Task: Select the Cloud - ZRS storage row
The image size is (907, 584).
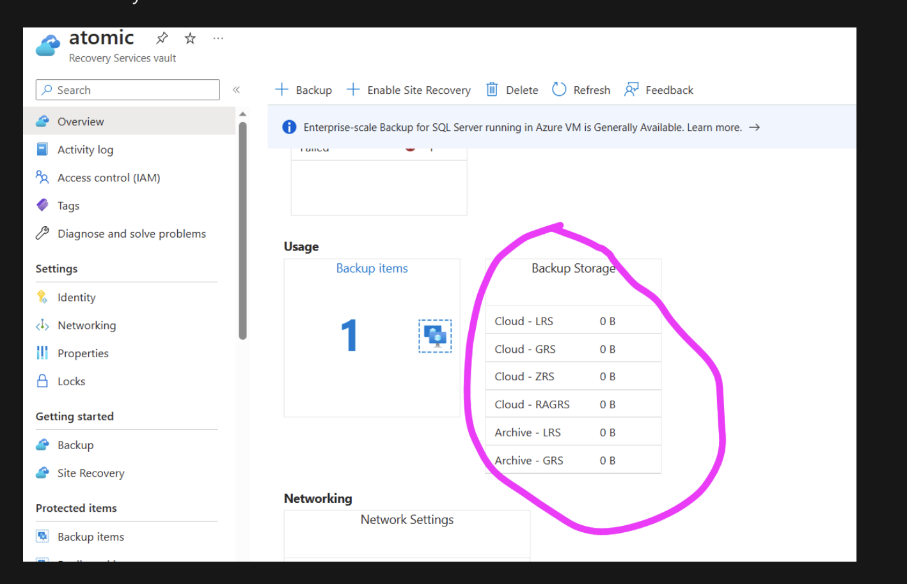Action: (x=573, y=376)
